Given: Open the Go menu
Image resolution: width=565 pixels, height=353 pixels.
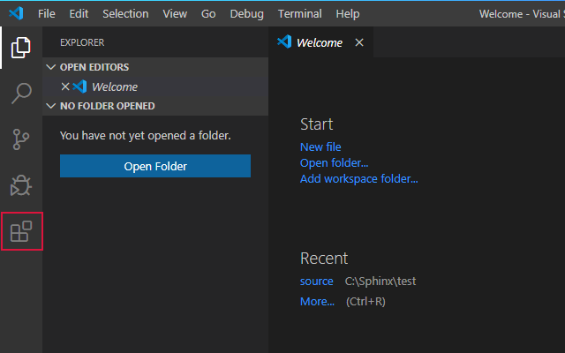Looking at the screenshot, I should tap(208, 14).
